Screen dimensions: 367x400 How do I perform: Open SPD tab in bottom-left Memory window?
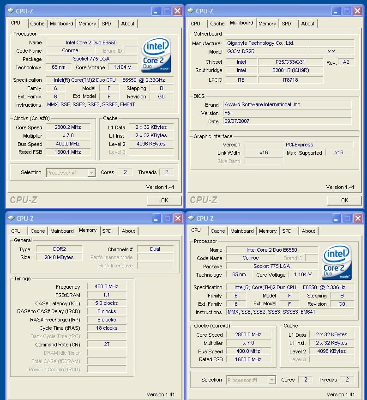click(x=107, y=231)
